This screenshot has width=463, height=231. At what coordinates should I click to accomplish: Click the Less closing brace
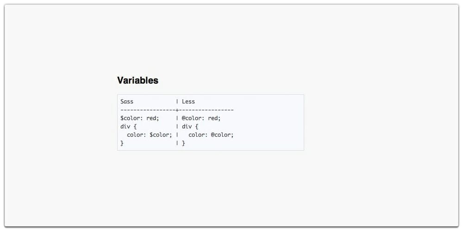(x=183, y=143)
